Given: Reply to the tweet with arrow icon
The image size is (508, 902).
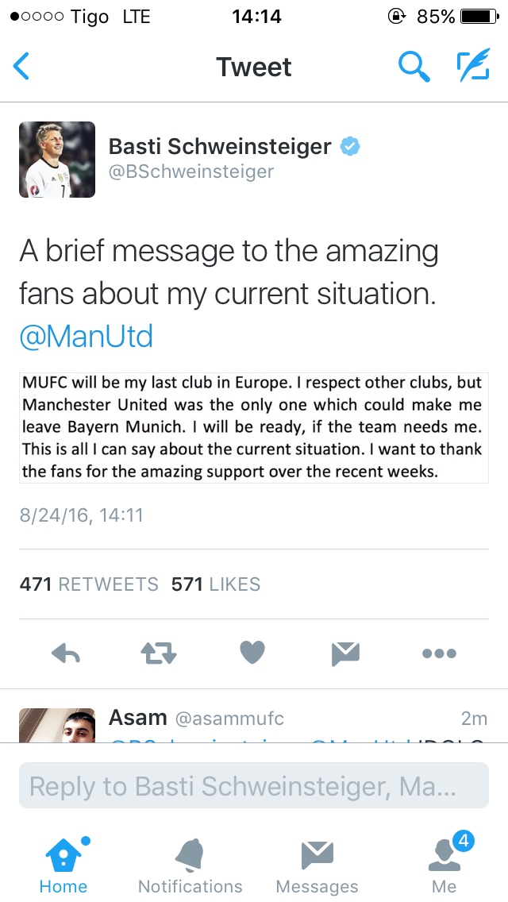Looking at the screenshot, I should tap(66, 653).
